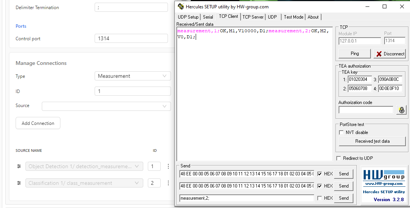The width and height of the screenshot is (410, 208).
Task: Click the second hex send input field
Action: coord(247,186)
